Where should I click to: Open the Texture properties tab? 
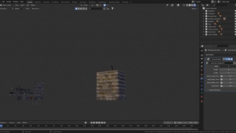202,101
